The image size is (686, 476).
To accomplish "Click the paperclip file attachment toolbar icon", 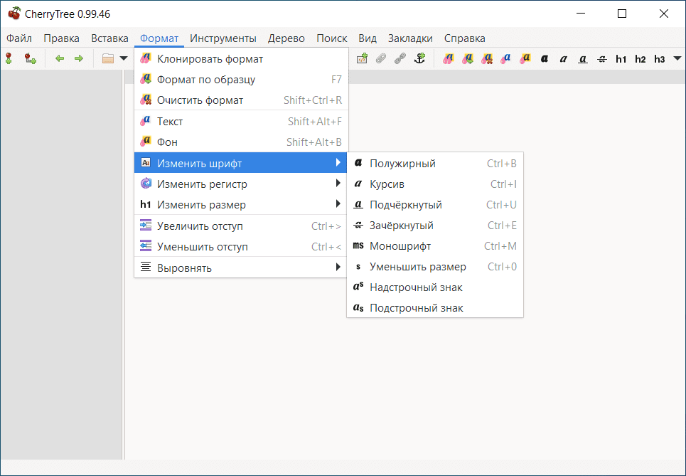I will 381,58.
